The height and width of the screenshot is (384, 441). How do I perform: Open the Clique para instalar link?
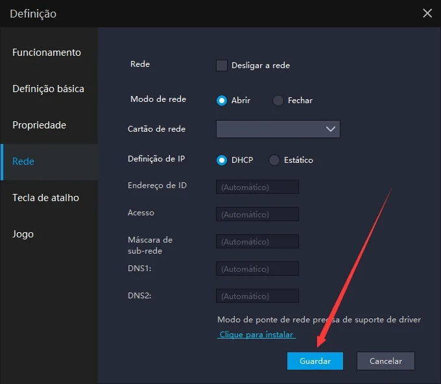256,335
